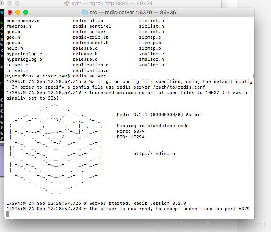
Task: Click the file name 'hyperloglog.c'
Action: (x=24, y=54)
